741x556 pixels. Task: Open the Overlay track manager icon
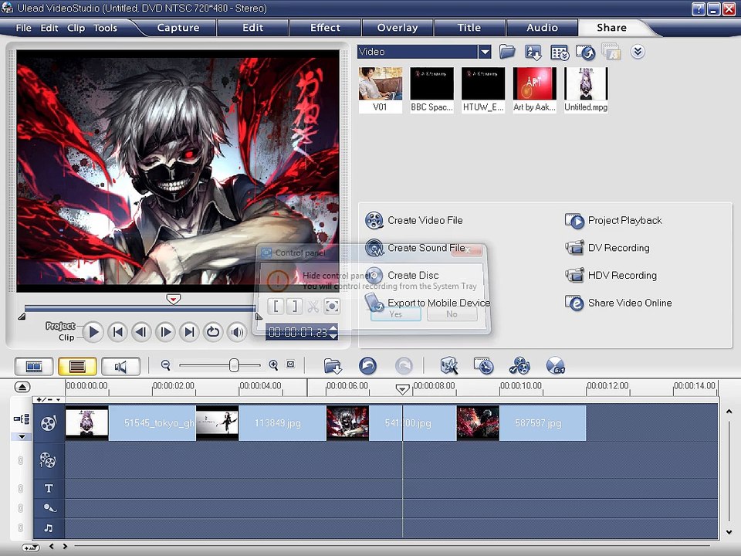pos(519,365)
